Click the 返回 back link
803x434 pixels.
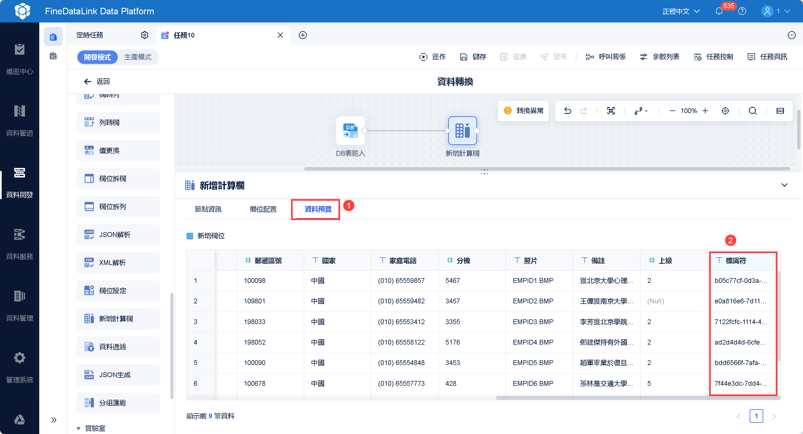click(x=97, y=81)
